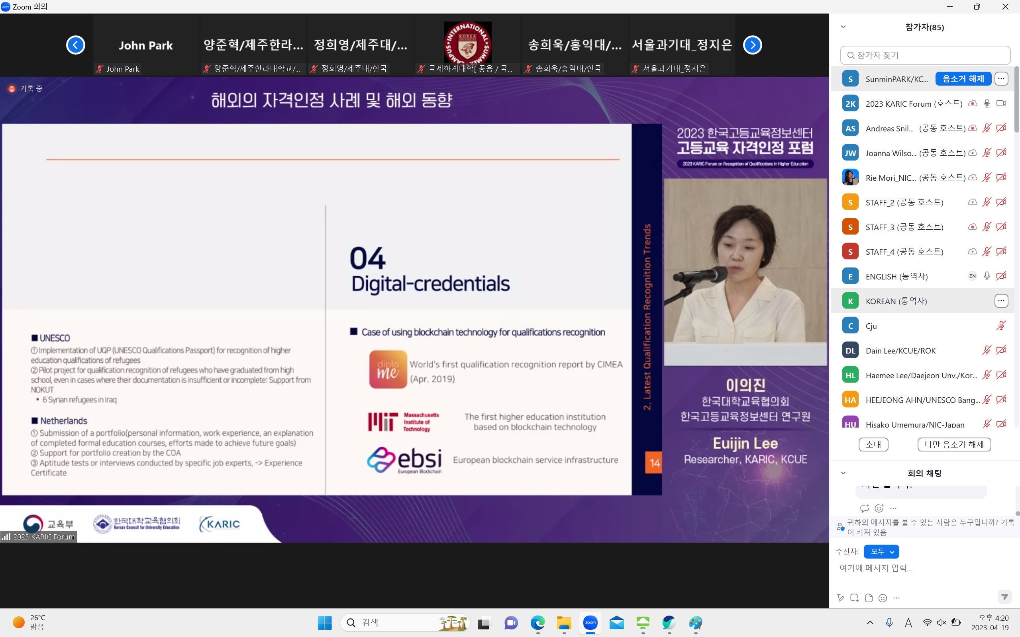Click Hisako Umemura/NIC-Japan participant row
Viewport: 1020px width, 637px height.
pos(923,422)
